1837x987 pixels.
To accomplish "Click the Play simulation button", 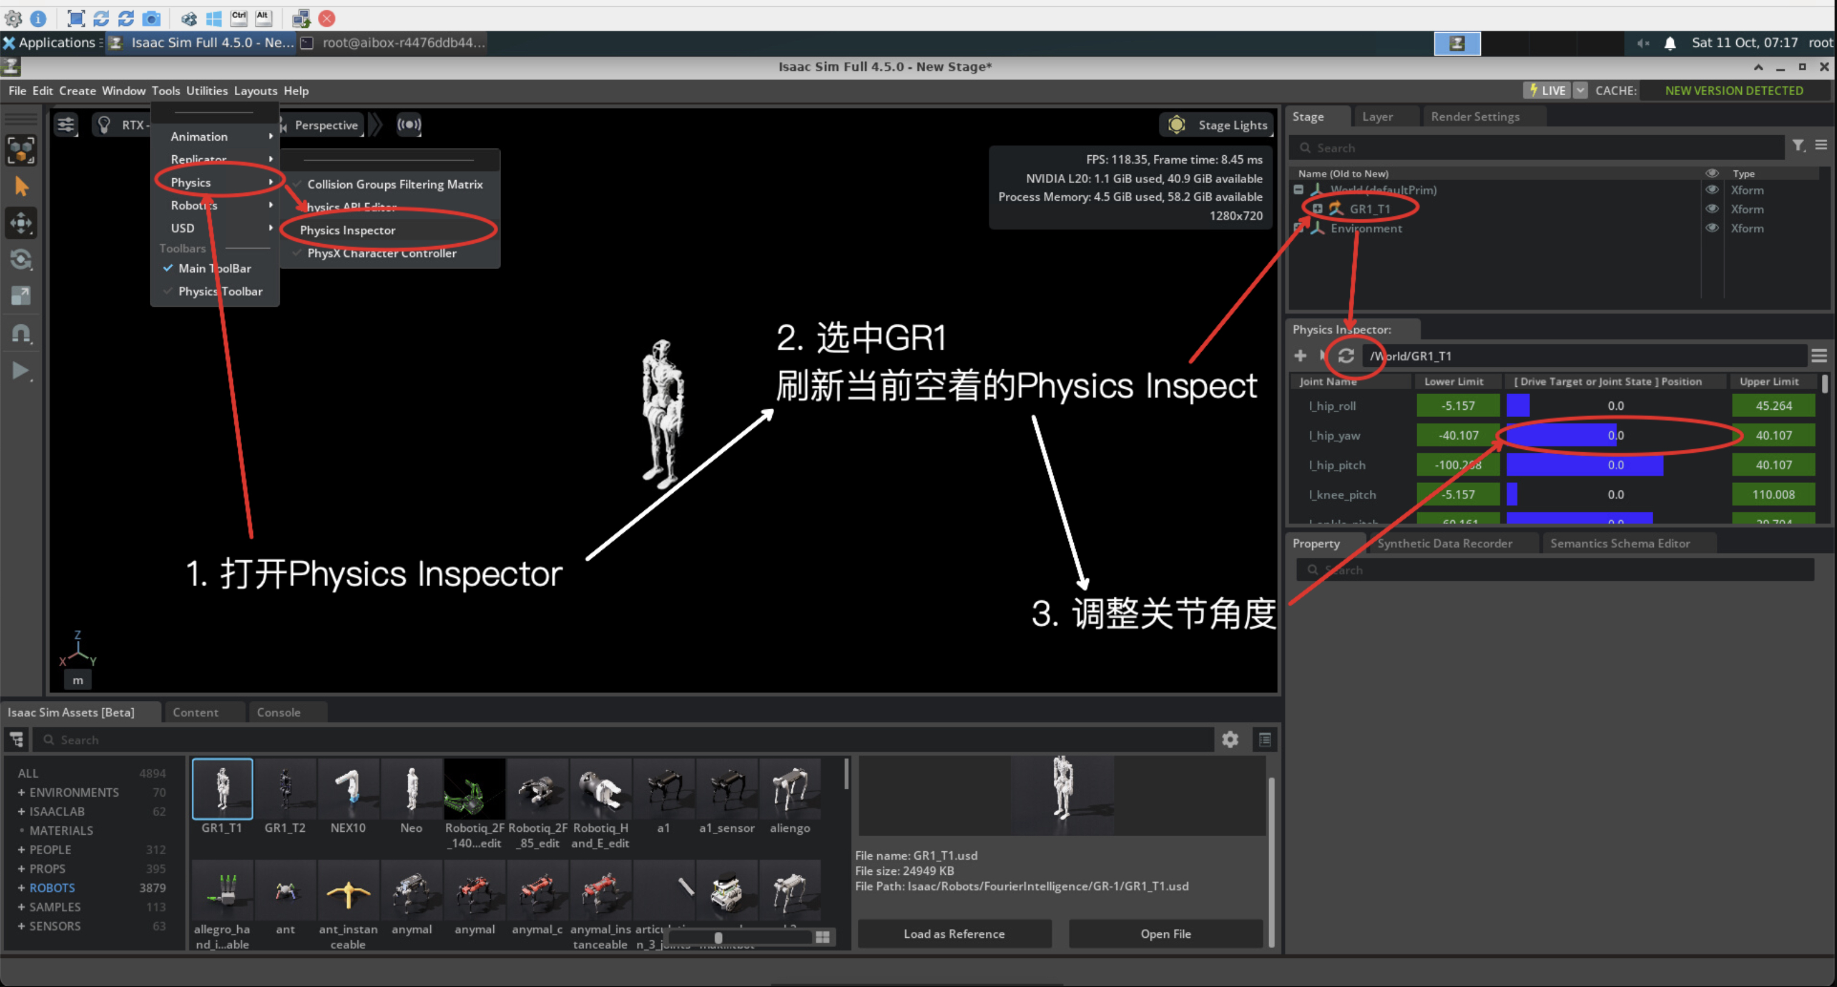I will tap(20, 370).
